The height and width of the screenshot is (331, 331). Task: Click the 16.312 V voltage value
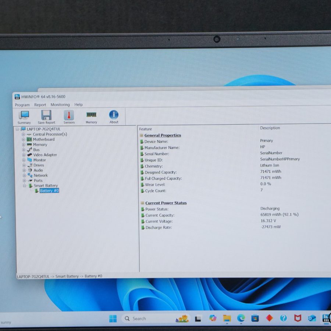click(x=268, y=221)
